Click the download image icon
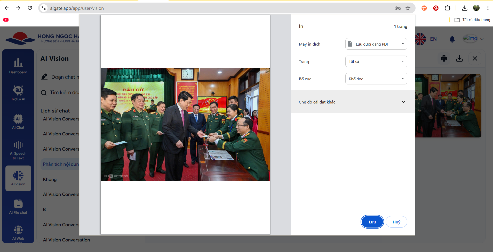Image resolution: width=493 pixels, height=252 pixels. click(x=459, y=58)
